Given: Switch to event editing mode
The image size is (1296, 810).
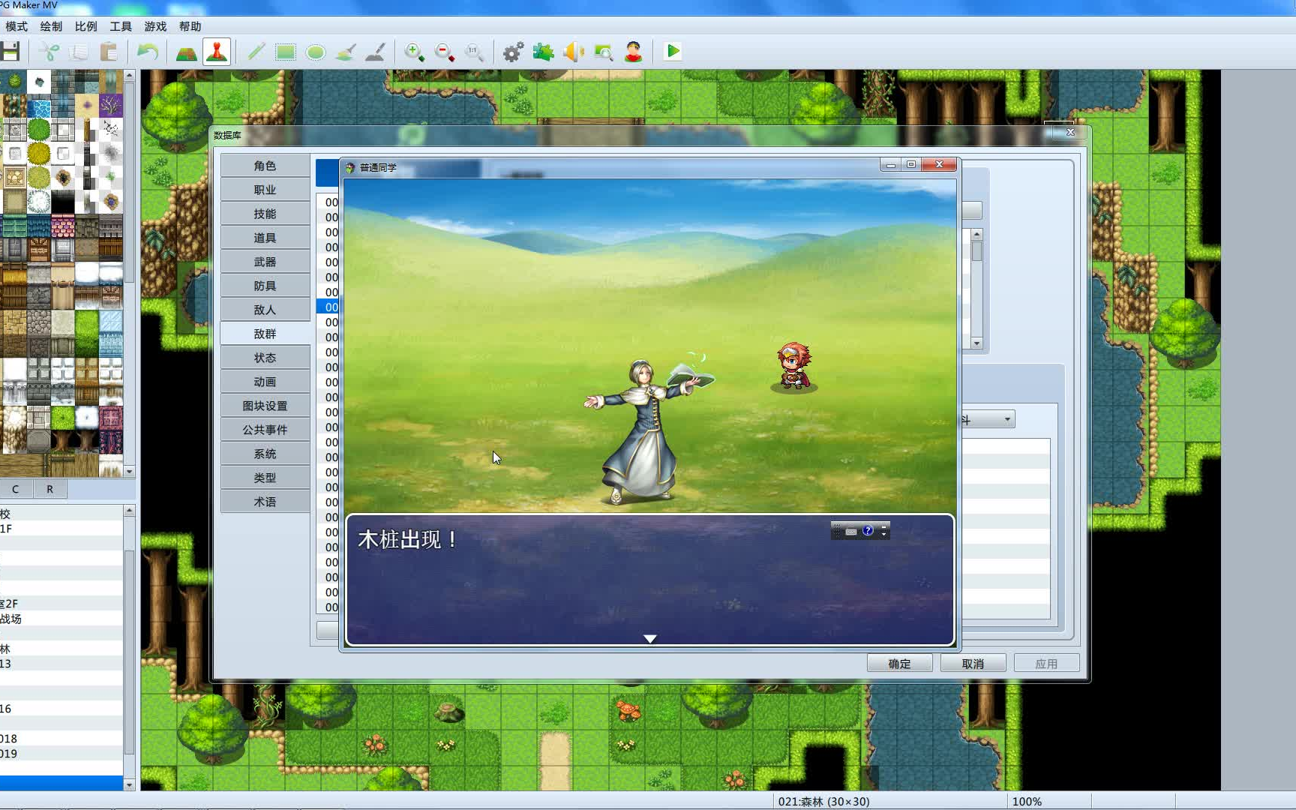Looking at the screenshot, I should (x=216, y=52).
